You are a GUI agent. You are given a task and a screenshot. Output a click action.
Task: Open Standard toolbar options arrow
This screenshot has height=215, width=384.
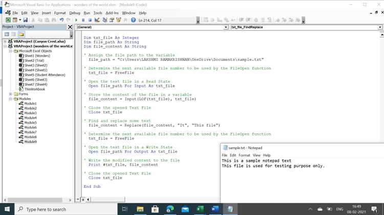(x=198, y=20)
